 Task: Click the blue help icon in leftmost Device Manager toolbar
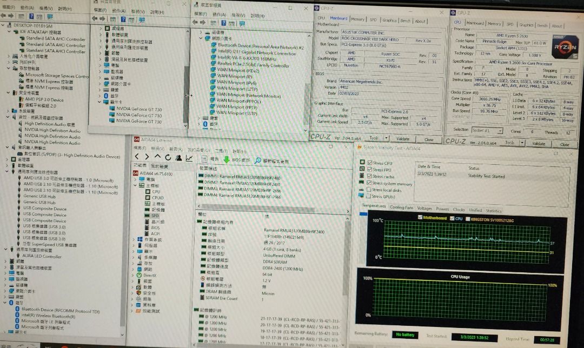pos(31,16)
